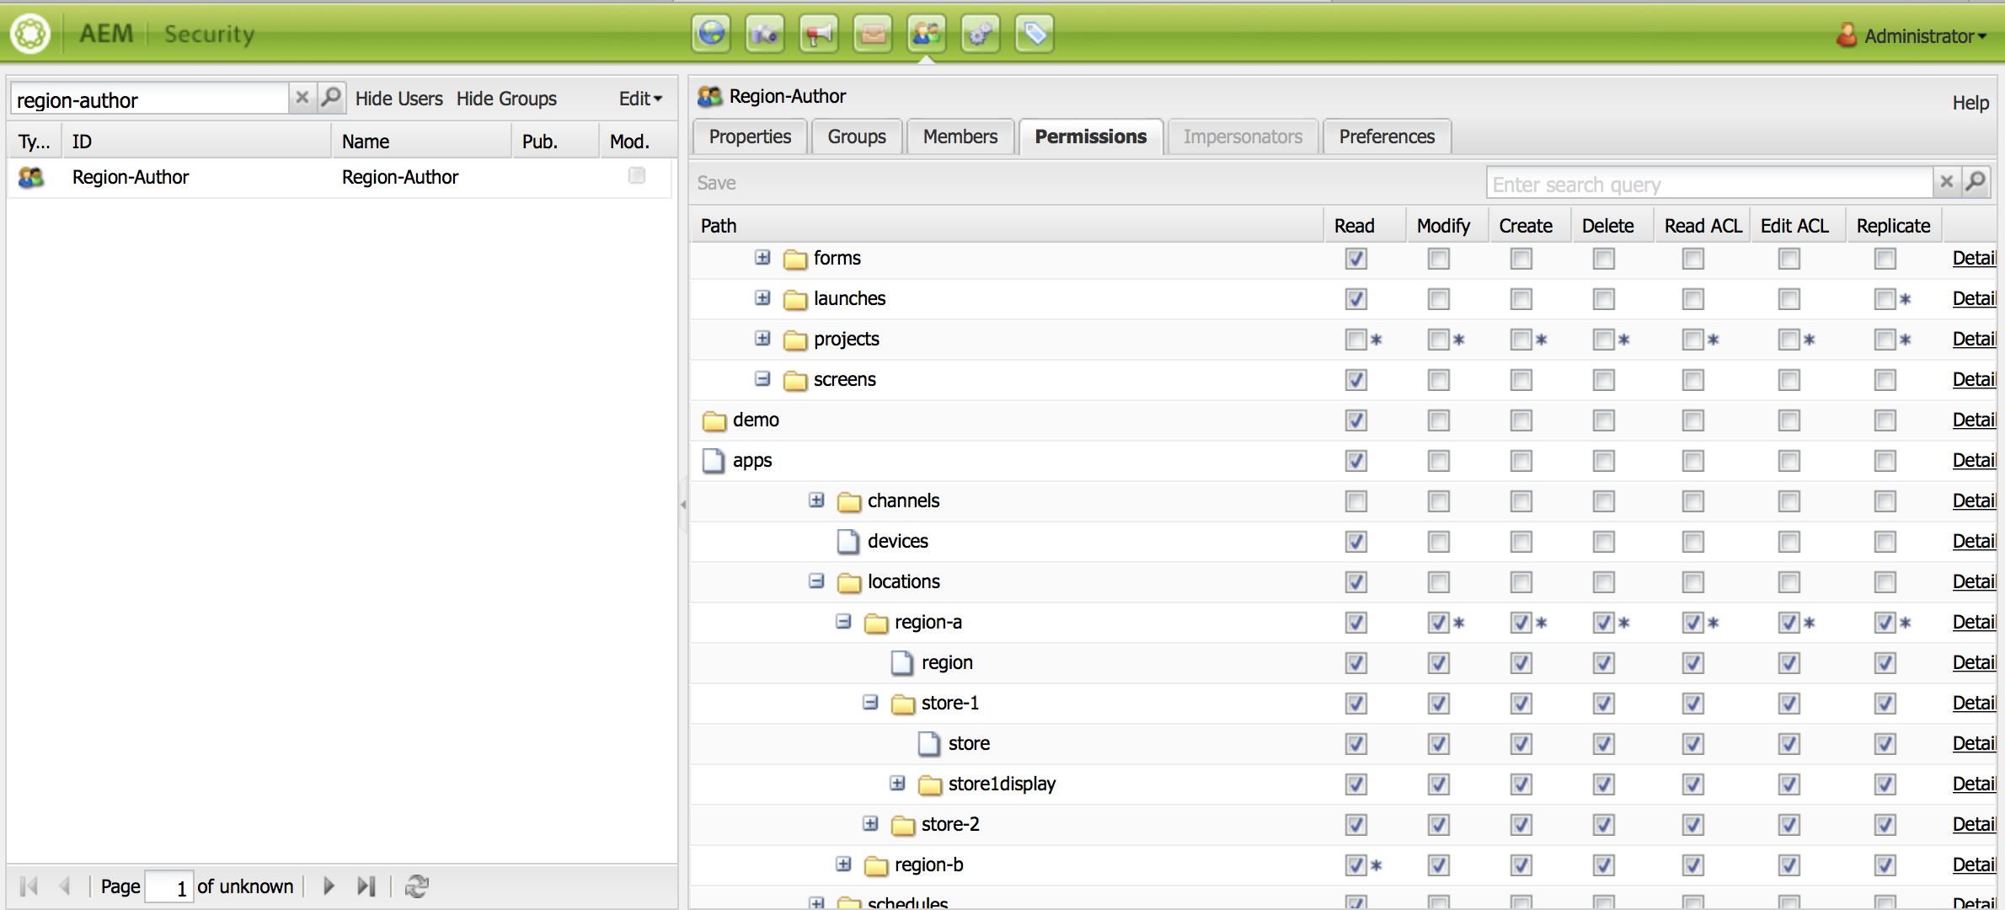Screen dimensions: 2005x910
Task: Open the Inbox tray icon
Action: 873,35
